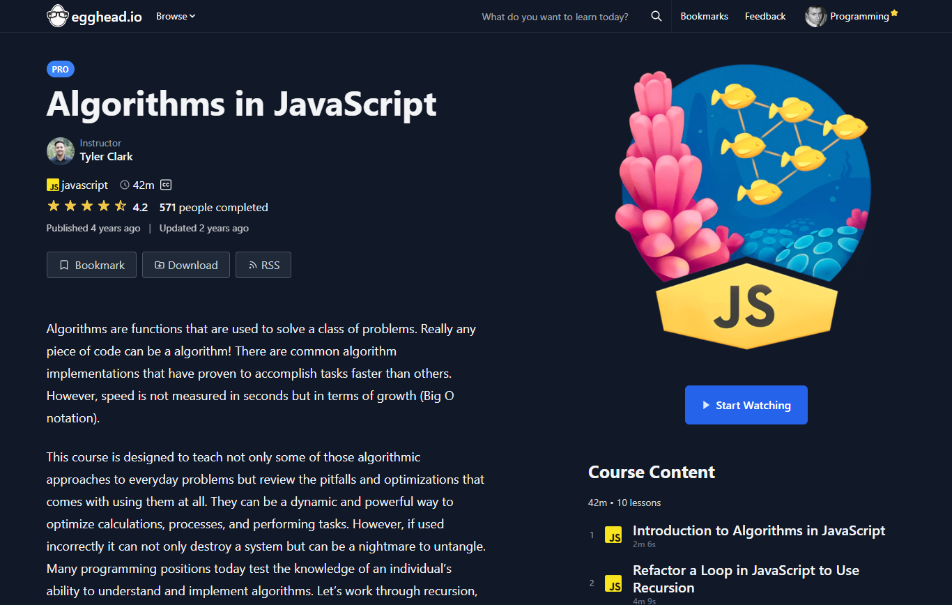The image size is (952, 605).
Task: Click the 4.2 rating number
Action: pos(140,207)
